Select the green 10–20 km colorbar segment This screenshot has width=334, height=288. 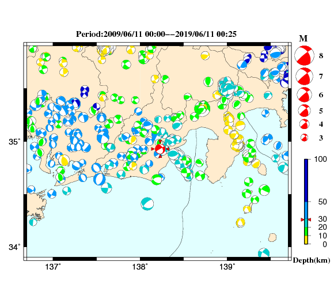[306, 232]
